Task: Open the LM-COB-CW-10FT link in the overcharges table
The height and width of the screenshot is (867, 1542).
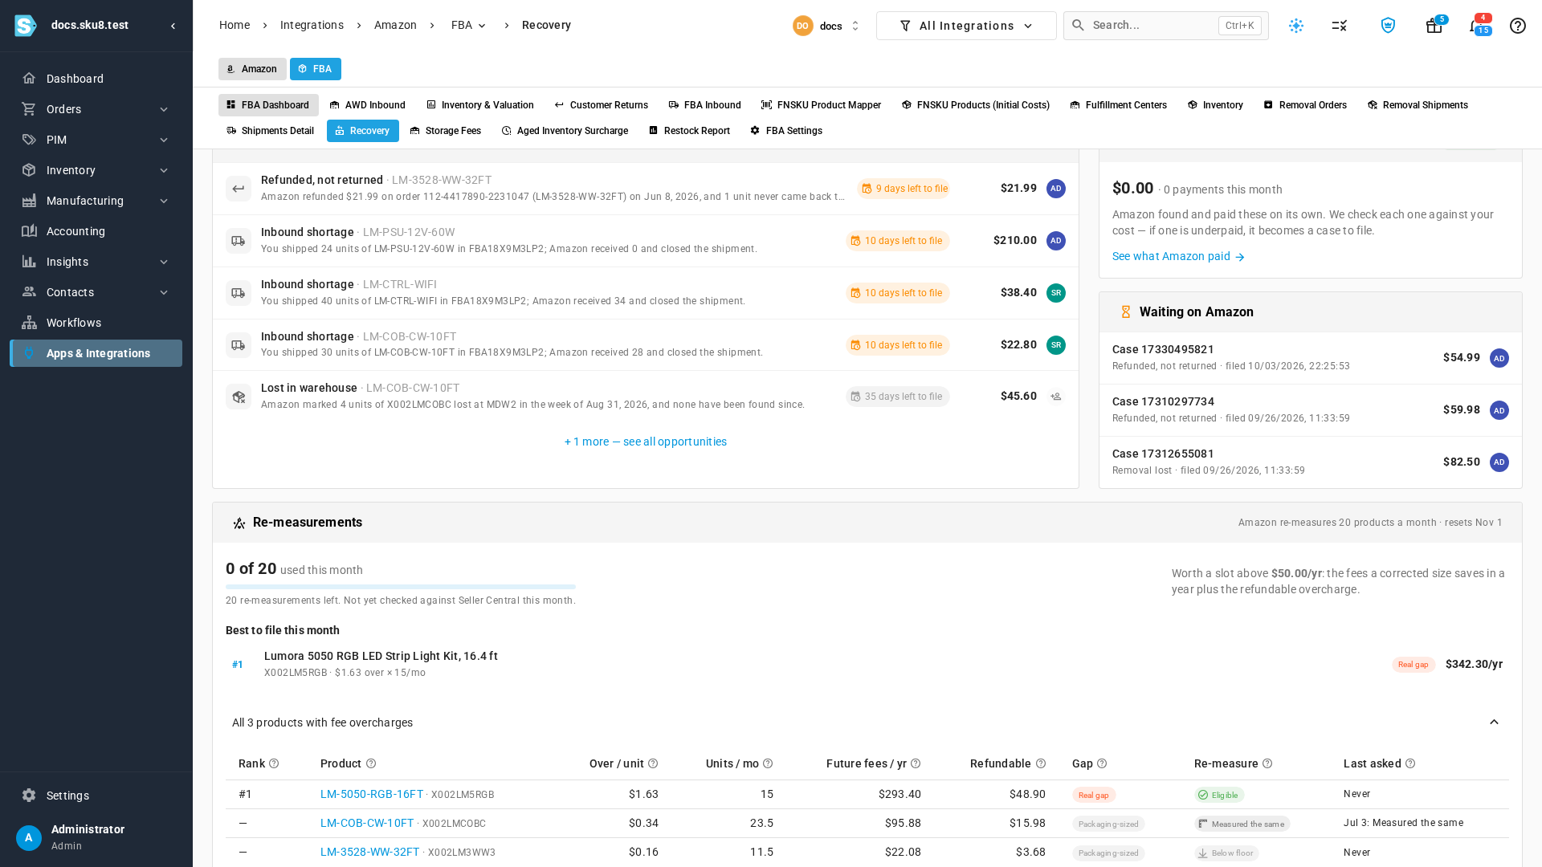Action: [x=367, y=824]
